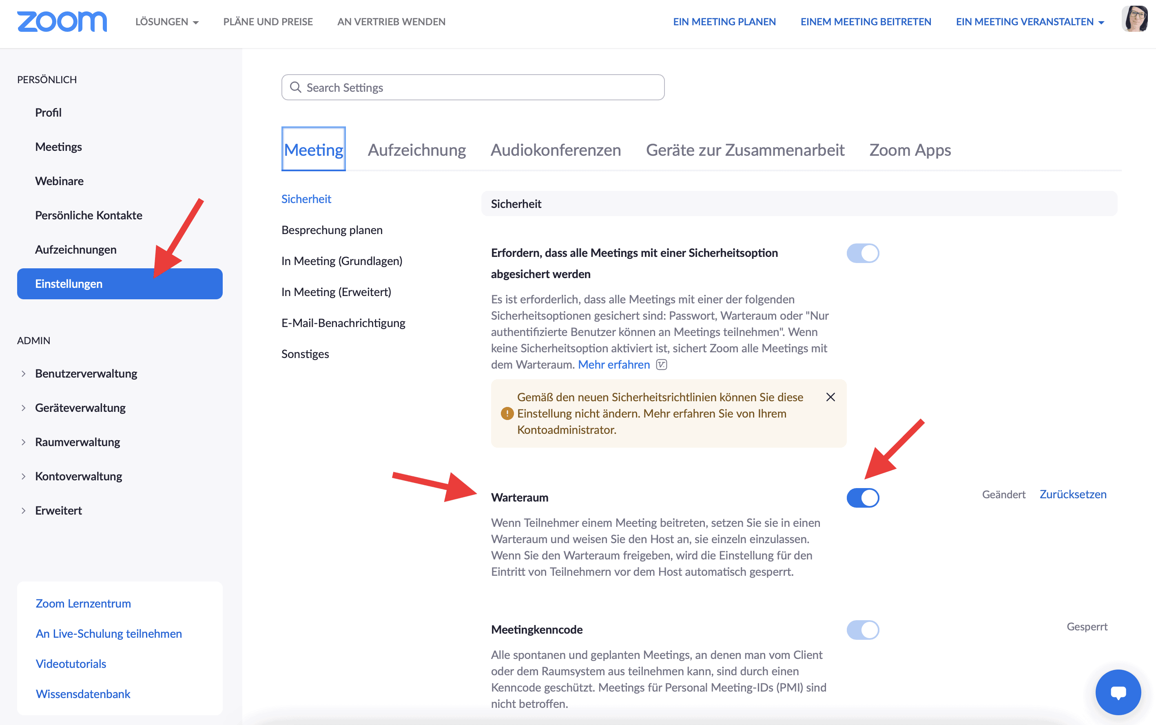This screenshot has width=1156, height=725.
Task: Click the Zoom Apps tab icon
Action: pos(910,150)
